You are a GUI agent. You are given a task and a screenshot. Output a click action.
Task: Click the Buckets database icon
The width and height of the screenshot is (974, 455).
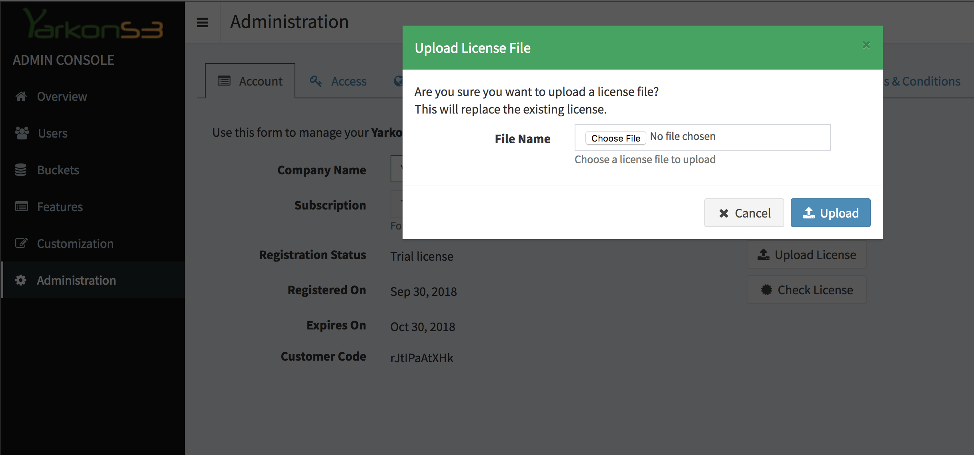(21, 170)
